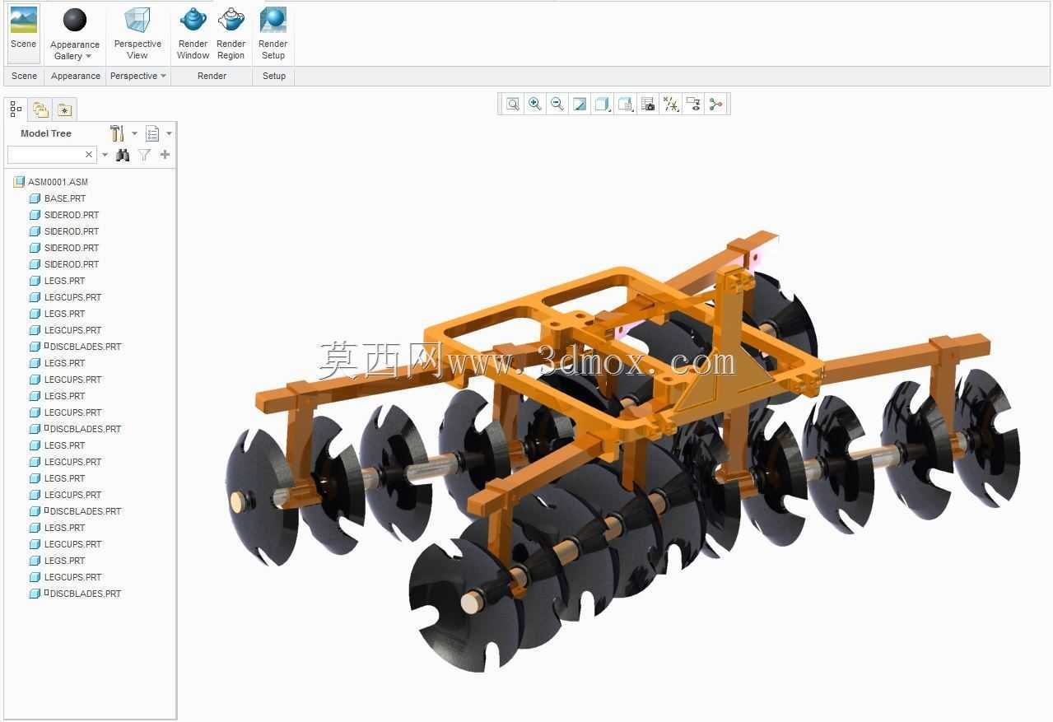1053x722 pixels.
Task: Toggle Perspective View
Action: pos(137,34)
